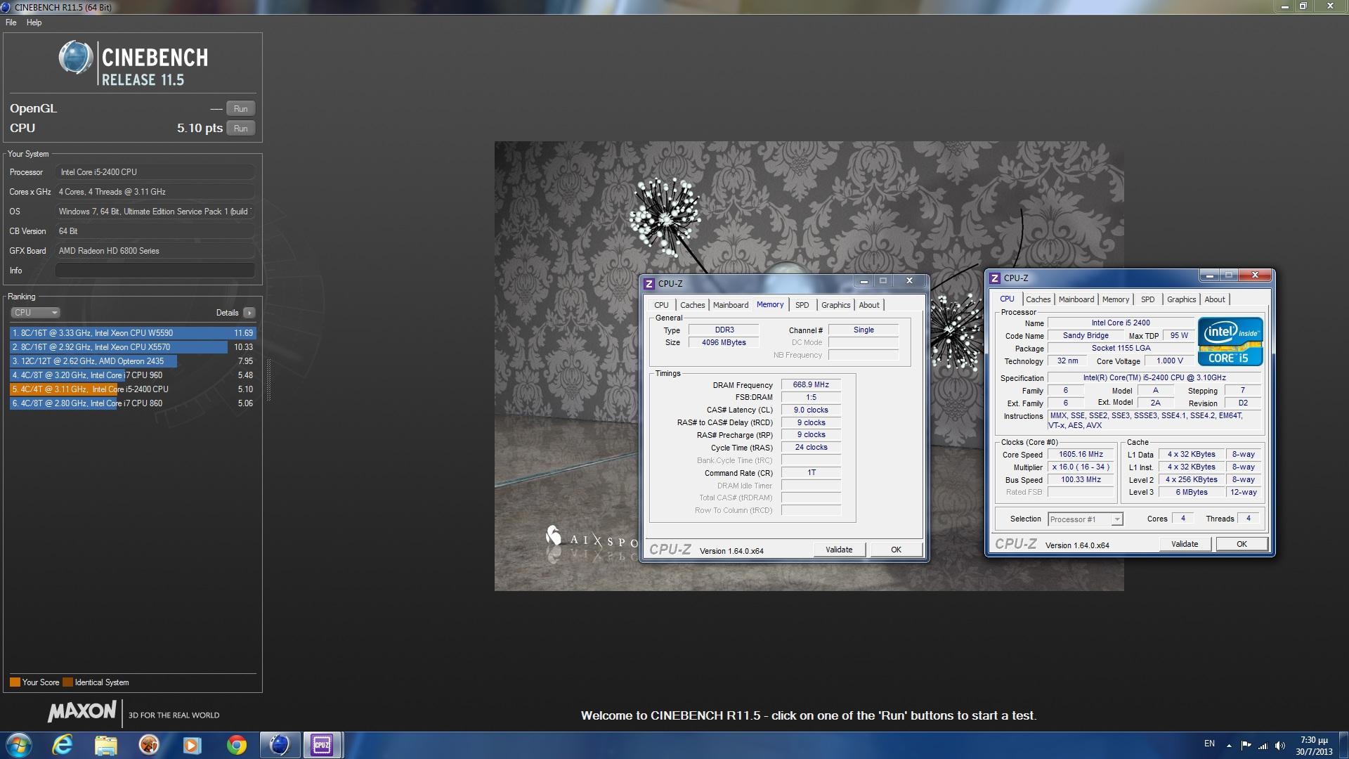
Task: Open the Help menu in Cinebench
Action: point(34,22)
